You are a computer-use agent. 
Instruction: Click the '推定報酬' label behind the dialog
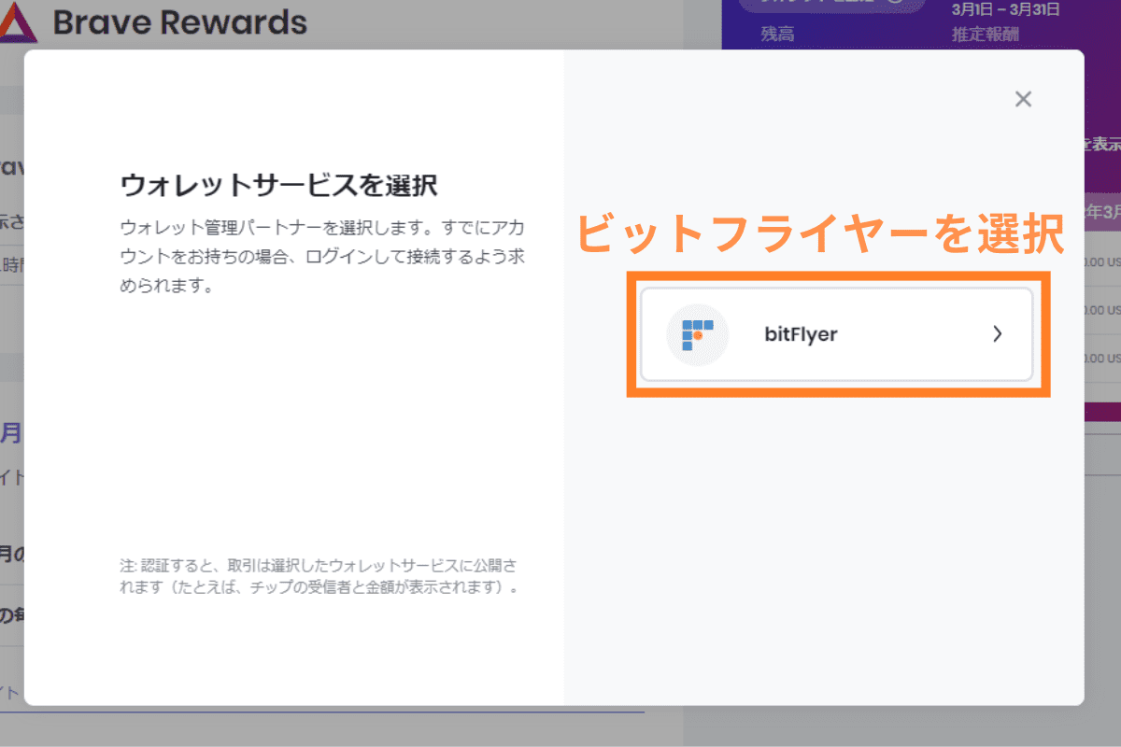click(985, 35)
